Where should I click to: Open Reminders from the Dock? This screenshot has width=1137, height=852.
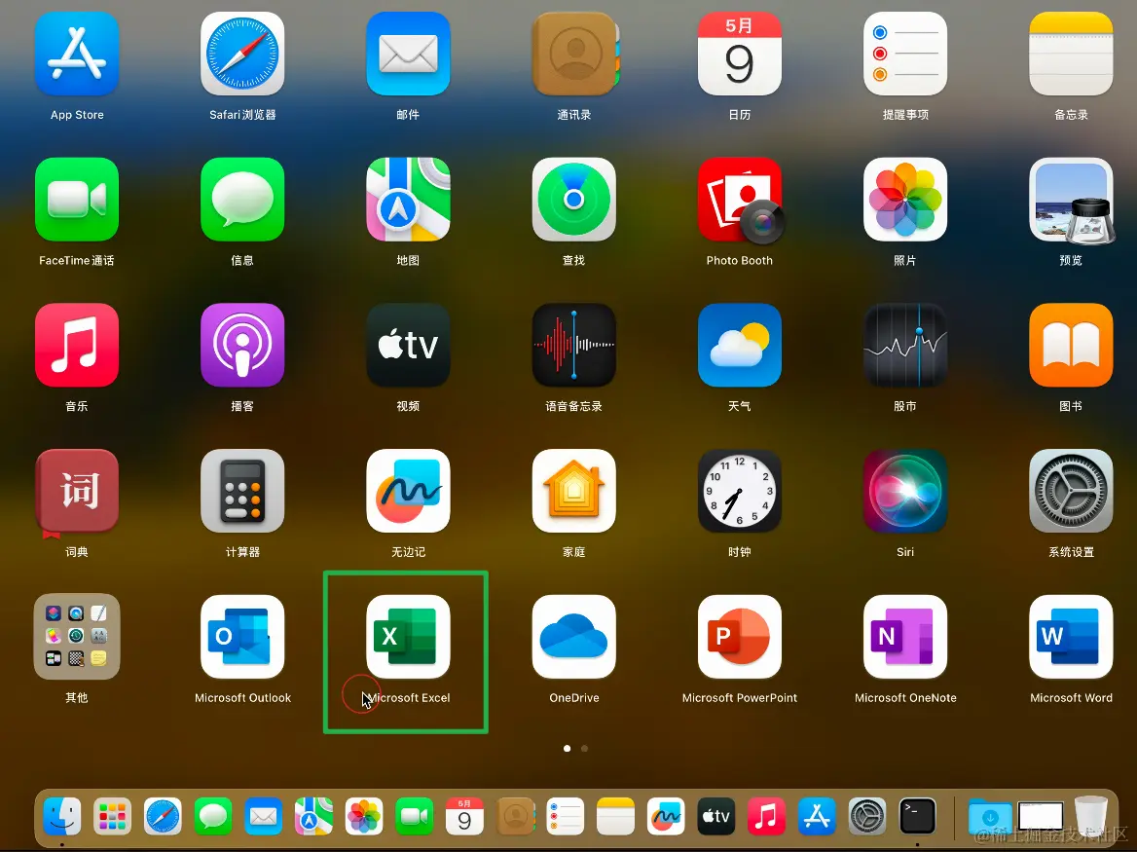click(x=566, y=817)
